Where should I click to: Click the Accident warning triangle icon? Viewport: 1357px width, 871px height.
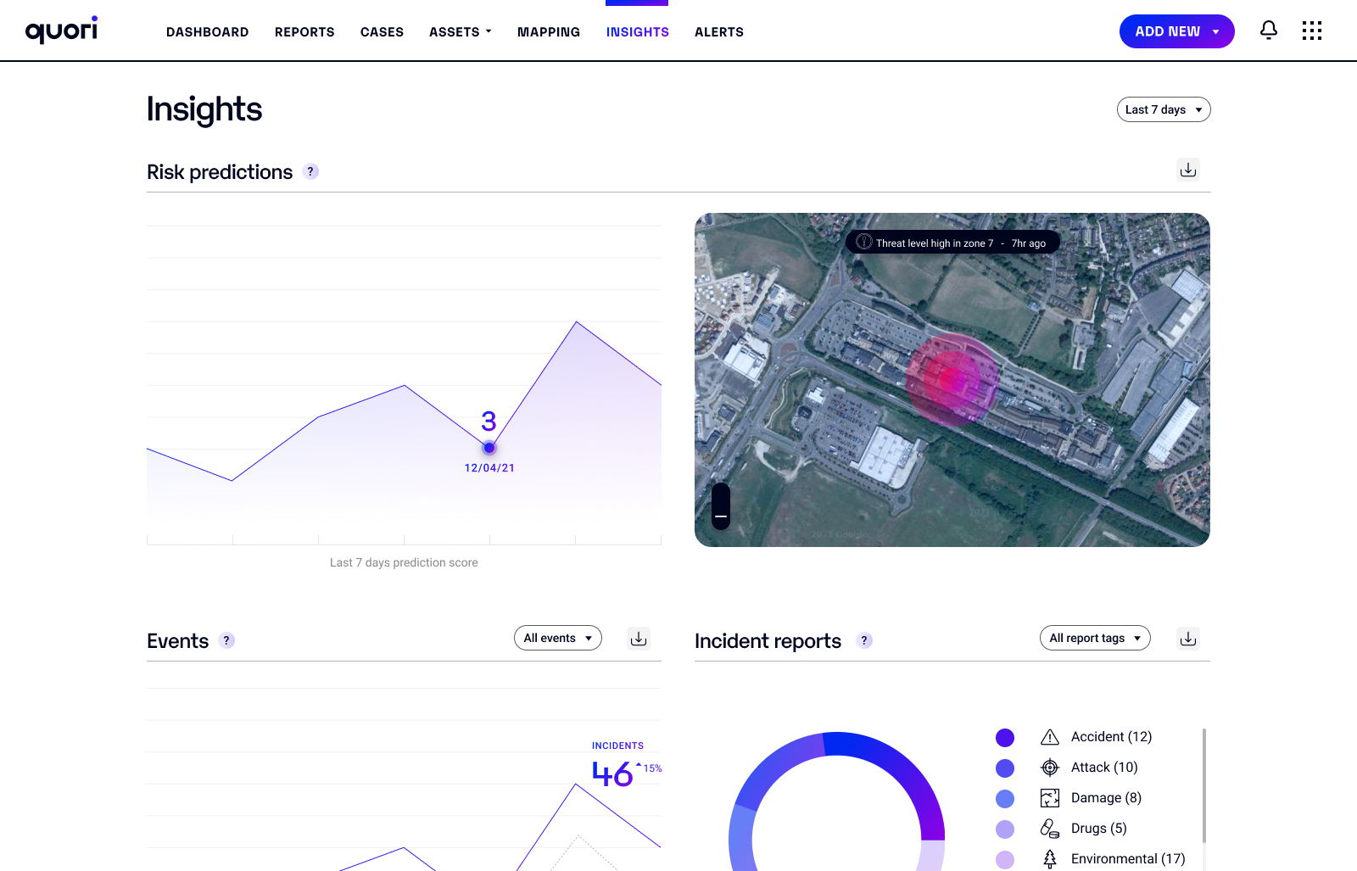[x=1050, y=737]
